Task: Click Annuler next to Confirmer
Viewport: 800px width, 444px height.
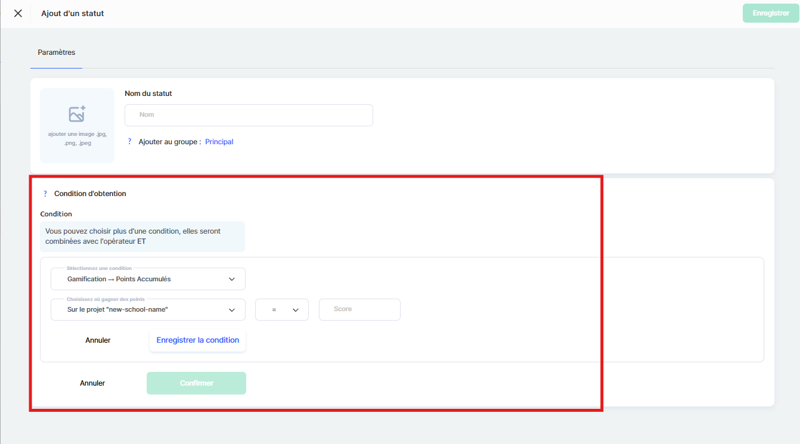Action: [x=92, y=383]
